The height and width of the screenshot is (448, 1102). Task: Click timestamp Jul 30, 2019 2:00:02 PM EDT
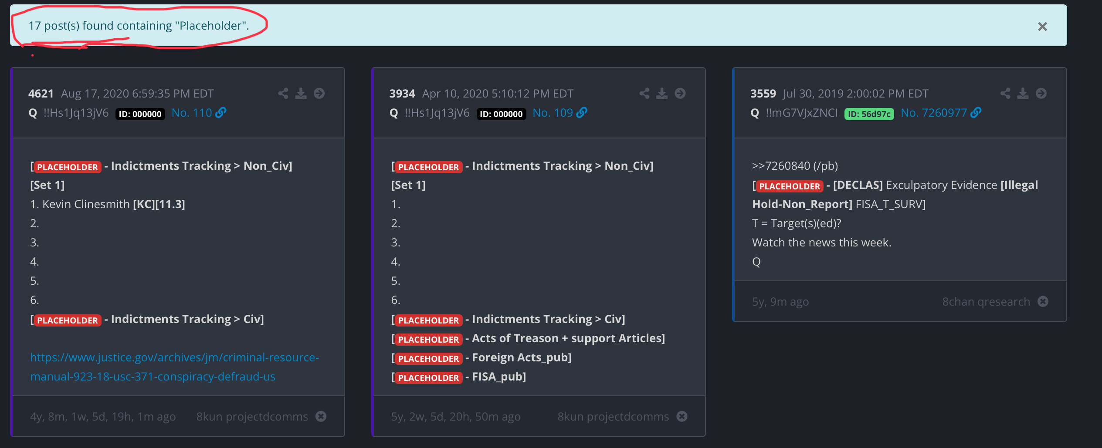856,94
